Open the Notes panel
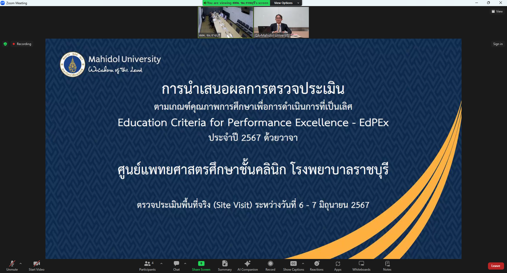507x273 pixels. [x=387, y=266]
